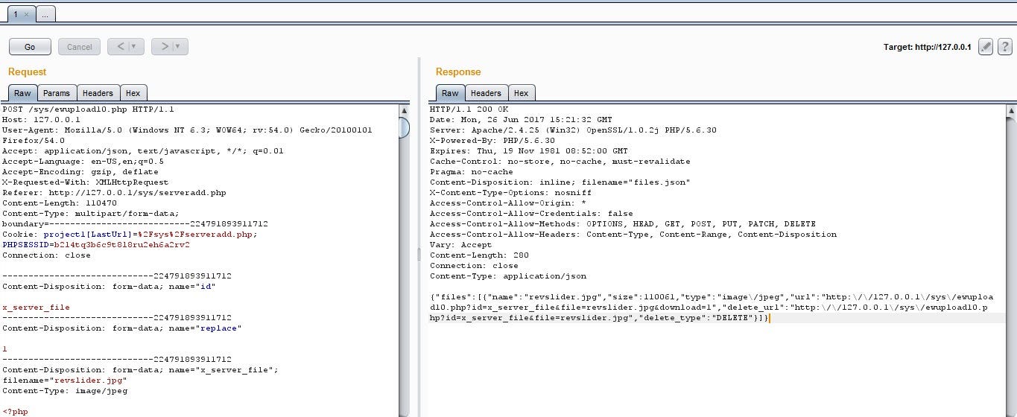
Task: Switch to the Response Hex tab
Action: pos(521,93)
